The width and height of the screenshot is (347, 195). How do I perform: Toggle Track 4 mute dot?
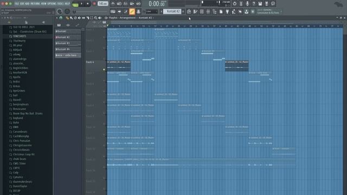(104, 69)
